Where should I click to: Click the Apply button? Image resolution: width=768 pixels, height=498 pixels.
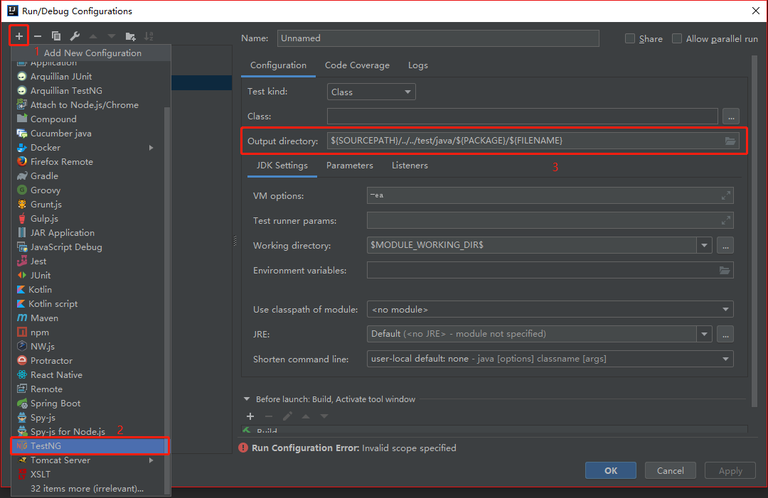tap(730, 470)
